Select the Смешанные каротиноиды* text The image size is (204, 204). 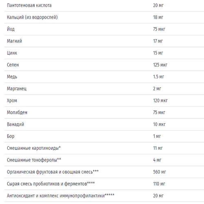pos(34,148)
